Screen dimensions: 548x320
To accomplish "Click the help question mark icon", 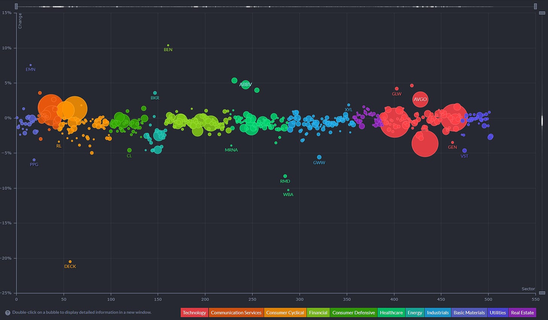I will [x=8, y=312].
